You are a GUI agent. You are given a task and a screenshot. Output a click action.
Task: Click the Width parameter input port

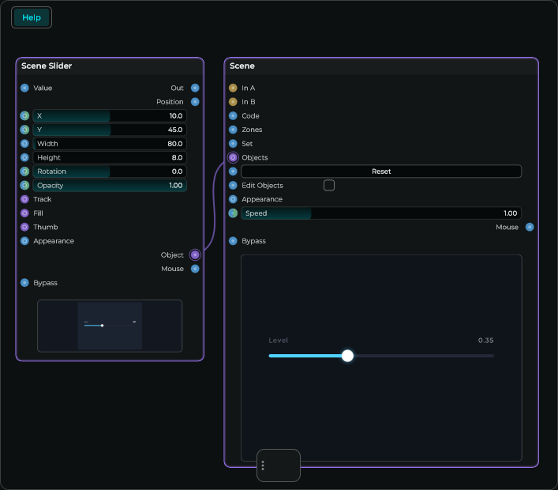pos(24,144)
